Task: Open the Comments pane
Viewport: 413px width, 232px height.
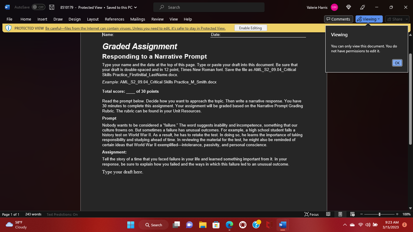Action: point(338,19)
